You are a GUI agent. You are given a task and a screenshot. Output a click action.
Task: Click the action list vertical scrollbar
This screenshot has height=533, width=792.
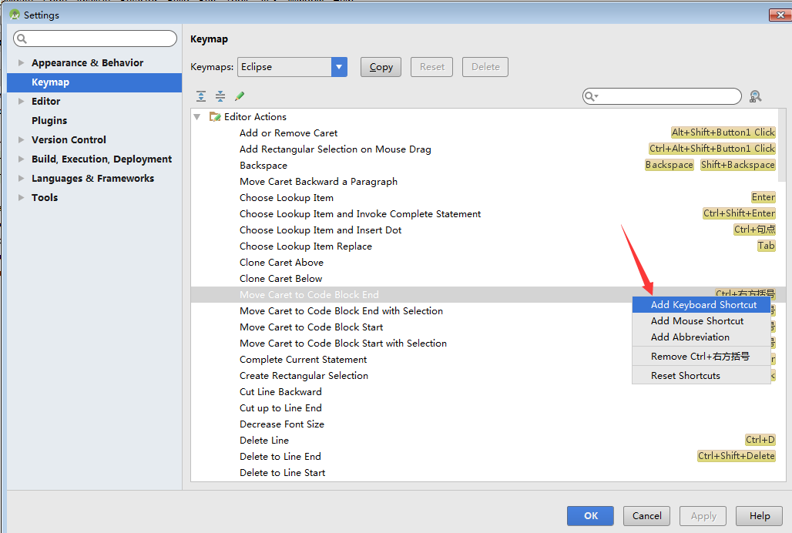click(783, 146)
